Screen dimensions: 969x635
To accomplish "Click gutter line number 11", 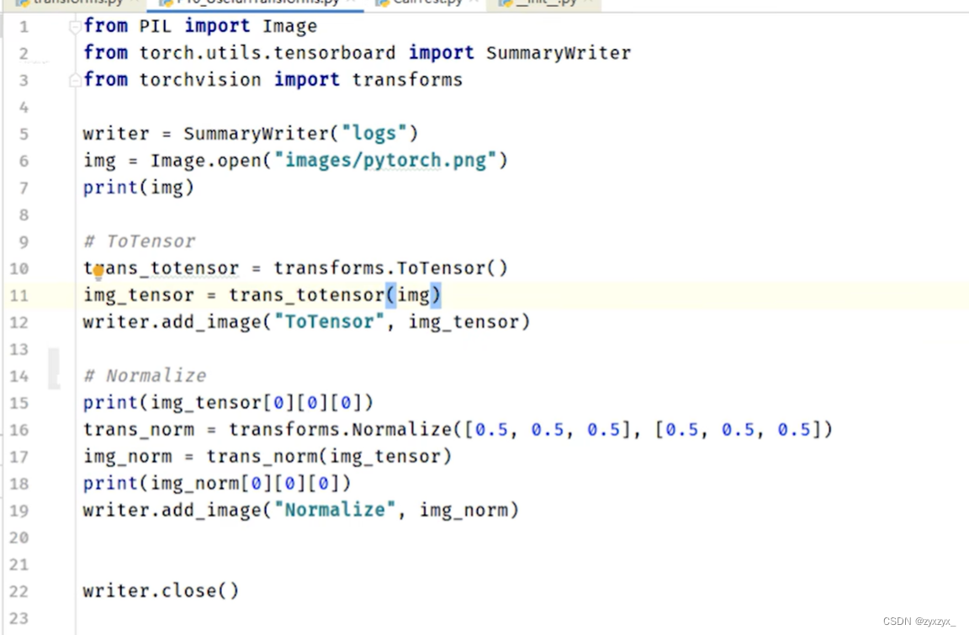I will tap(19, 295).
